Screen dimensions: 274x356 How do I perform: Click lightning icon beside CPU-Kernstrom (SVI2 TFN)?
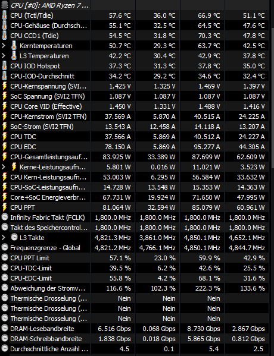coord(4,116)
